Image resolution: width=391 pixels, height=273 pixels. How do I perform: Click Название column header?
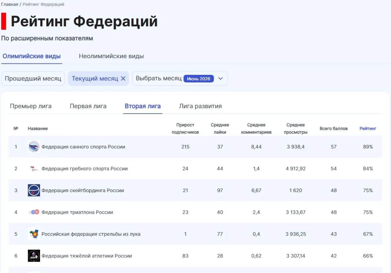(x=38, y=129)
